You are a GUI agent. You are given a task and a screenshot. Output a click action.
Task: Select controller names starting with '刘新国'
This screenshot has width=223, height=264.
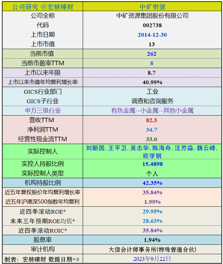[x=152, y=152]
